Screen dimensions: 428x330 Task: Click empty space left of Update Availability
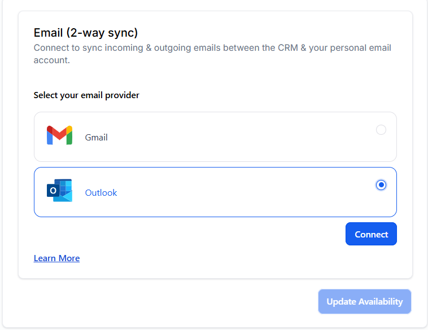click(x=169, y=302)
